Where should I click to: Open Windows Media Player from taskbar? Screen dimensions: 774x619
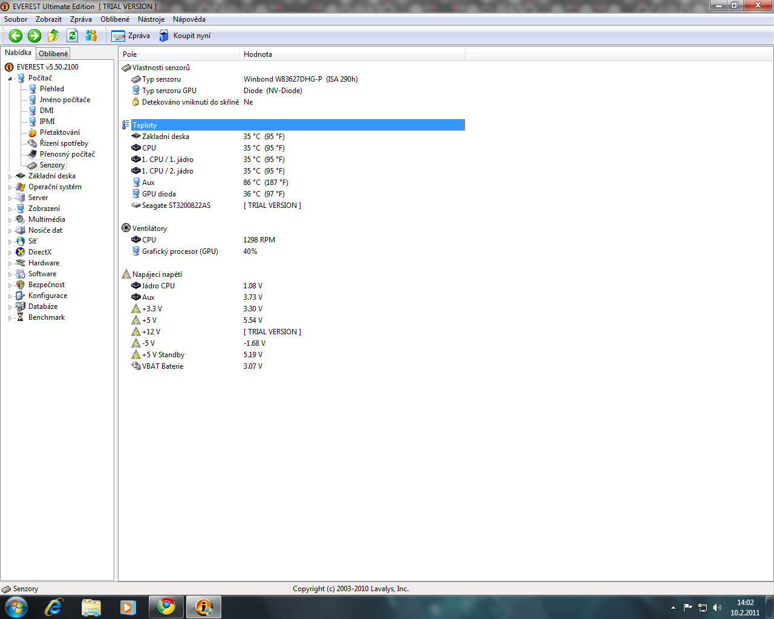point(128,607)
